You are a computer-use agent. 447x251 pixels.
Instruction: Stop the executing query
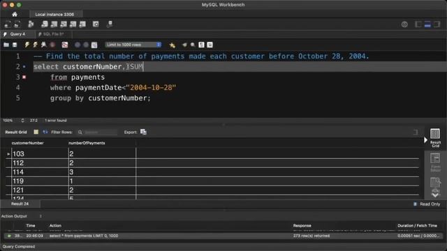click(x=52, y=45)
